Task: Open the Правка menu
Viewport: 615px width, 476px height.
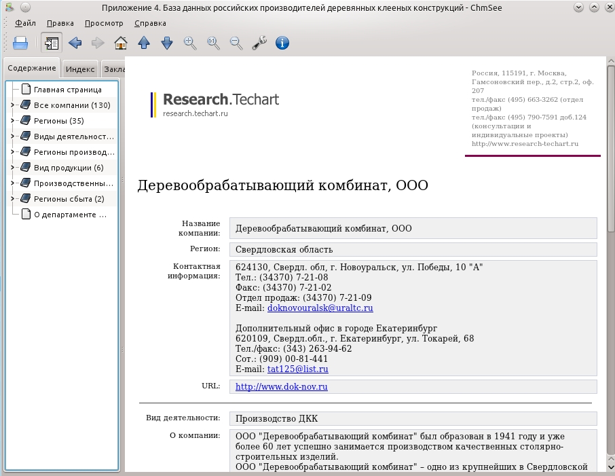Action: click(60, 23)
